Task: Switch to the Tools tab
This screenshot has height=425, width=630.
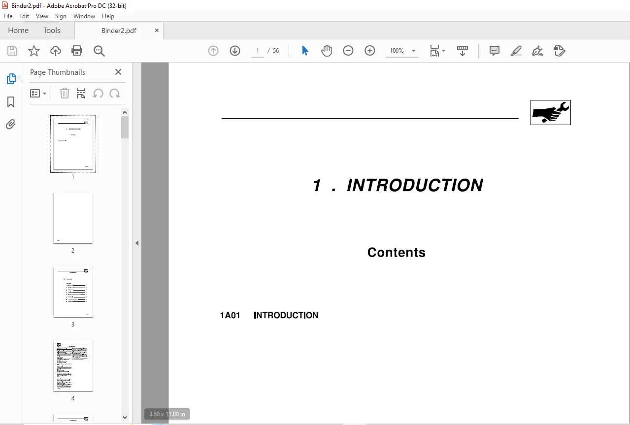Action: tap(52, 31)
